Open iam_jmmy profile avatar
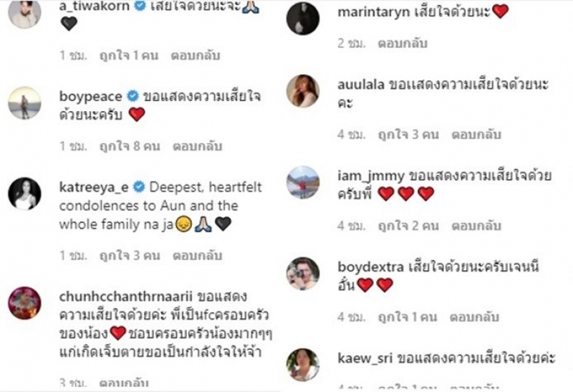The image size is (573, 392). [303, 183]
